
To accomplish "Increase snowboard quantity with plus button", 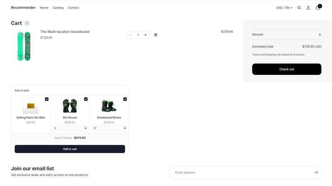I will tap(146, 35).
